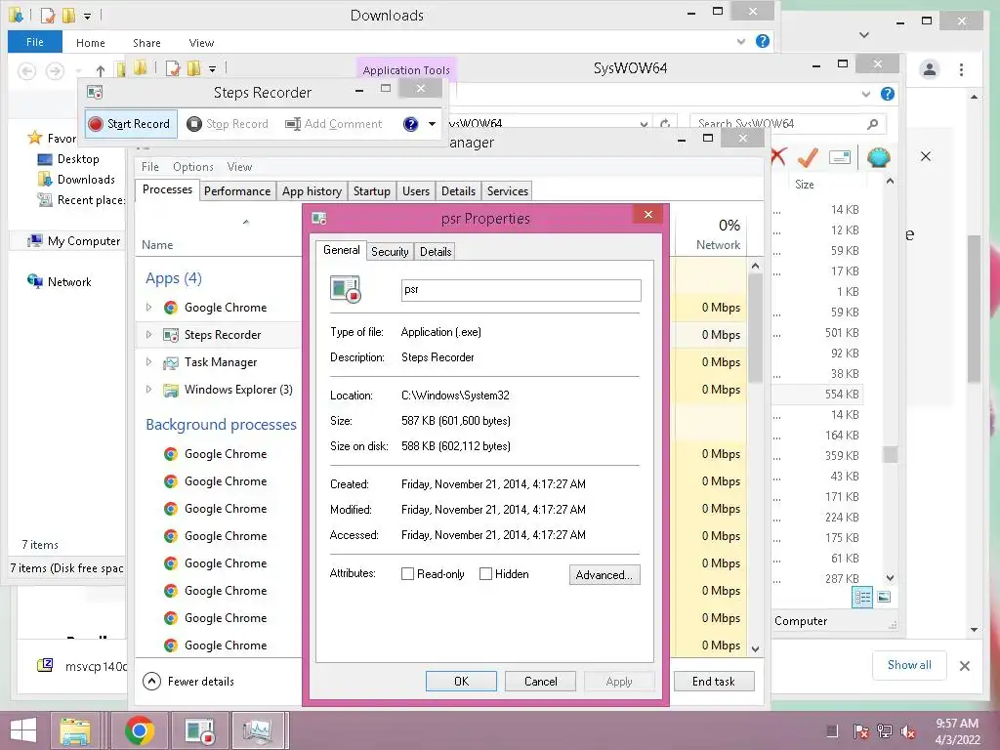Open the Users tab in Task Manager

tap(416, 190)
